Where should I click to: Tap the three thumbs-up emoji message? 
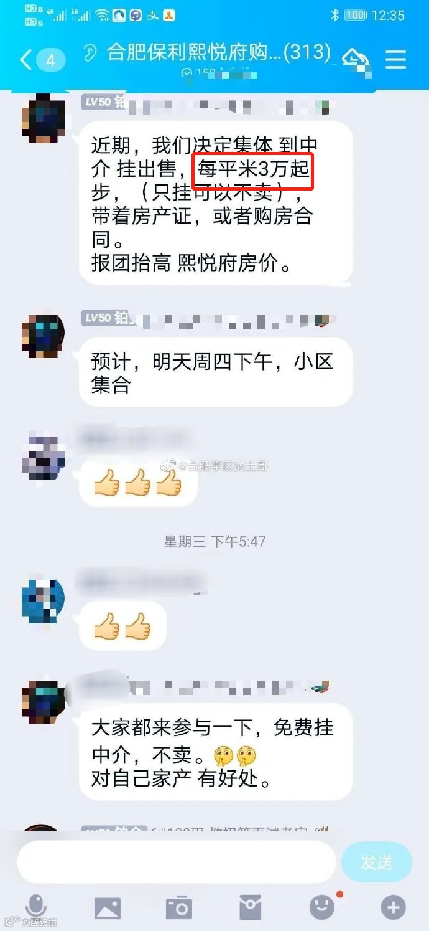tap(138, 483)
